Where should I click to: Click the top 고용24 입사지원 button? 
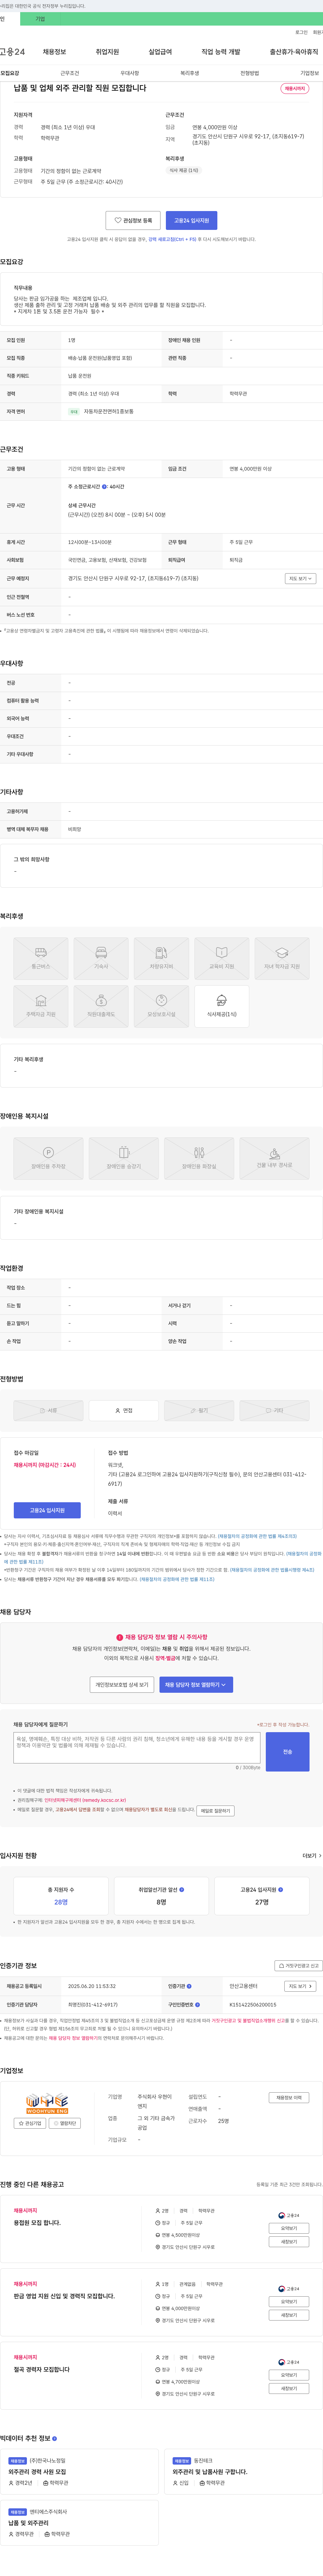click(192, 220)
